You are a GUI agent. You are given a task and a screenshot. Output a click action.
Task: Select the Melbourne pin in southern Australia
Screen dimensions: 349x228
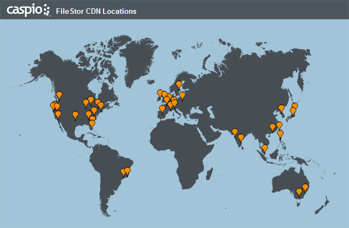pos(299,191)
